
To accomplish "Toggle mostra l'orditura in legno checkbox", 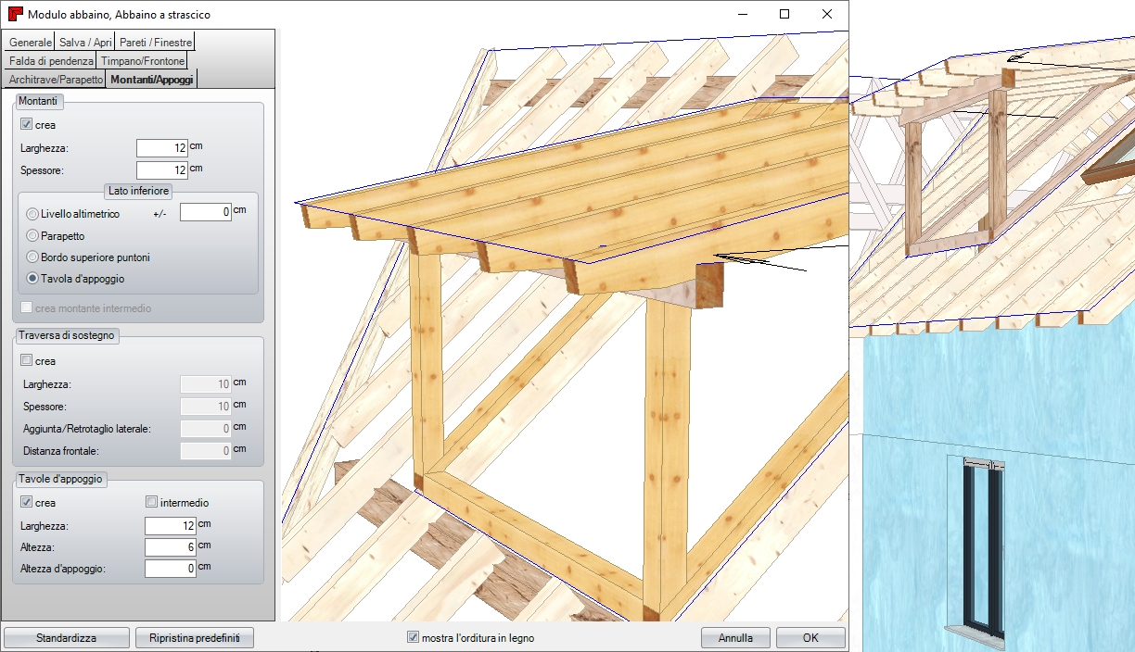I will pos(413,638).
